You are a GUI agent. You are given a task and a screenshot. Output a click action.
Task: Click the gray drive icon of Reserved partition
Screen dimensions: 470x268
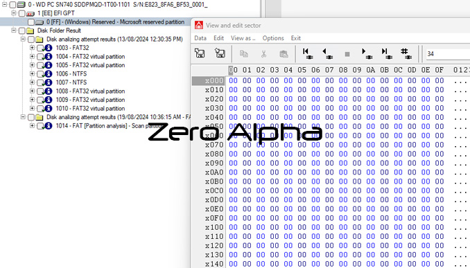[40, 22]
